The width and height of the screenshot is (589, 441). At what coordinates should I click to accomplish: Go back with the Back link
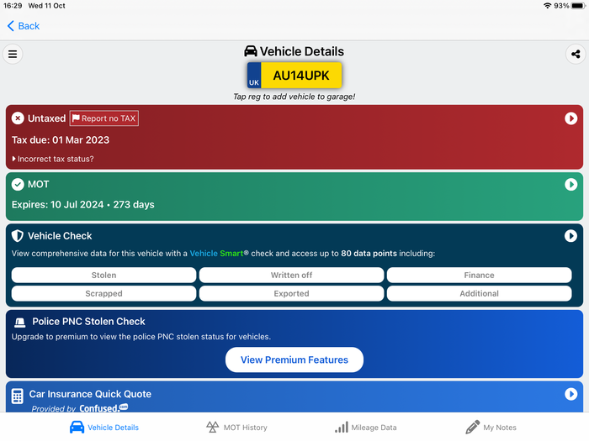(24, 26)
